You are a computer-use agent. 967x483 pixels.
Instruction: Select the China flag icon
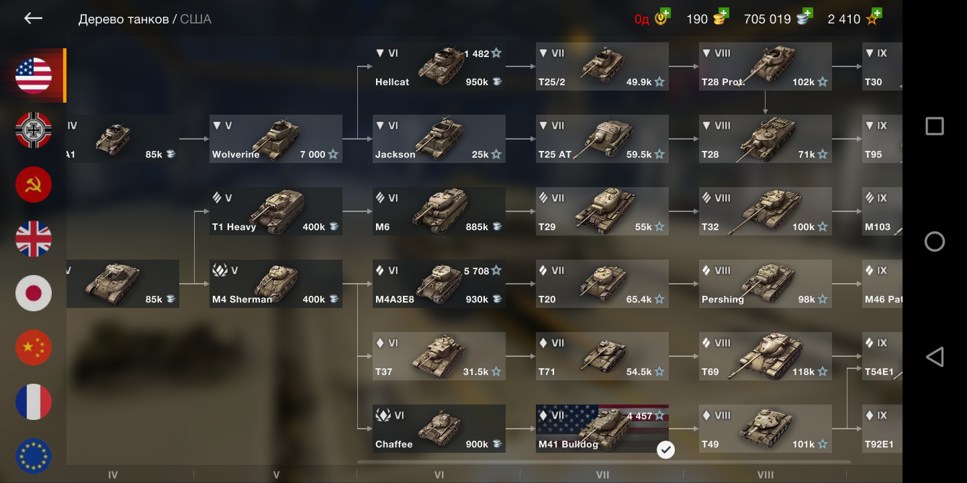tap(34, 347)
